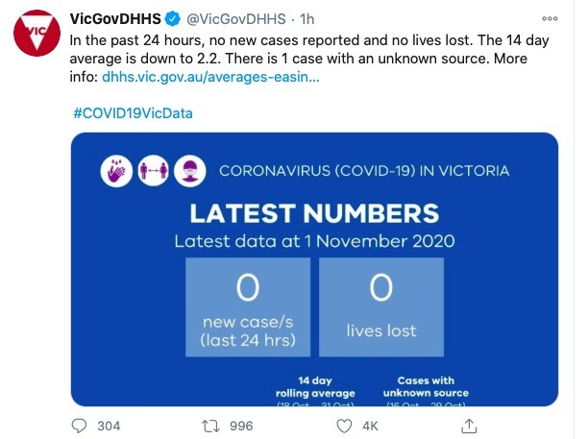The width and height of the screenshot is (588, 439).
Task: Click the VicGovDHHS profile avatar
Action: tap(37, 33)
